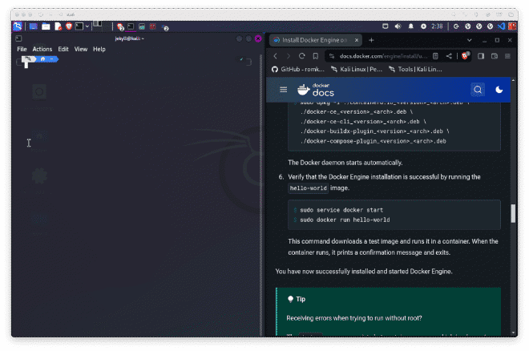Open the Docker docs navigation hamburger menu
The width and height of the screenshot is (529, 351).
pos(284,90)
